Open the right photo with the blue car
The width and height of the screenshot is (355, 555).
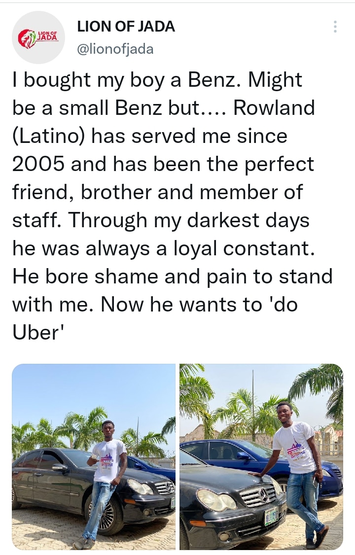(x=261, y=457)
